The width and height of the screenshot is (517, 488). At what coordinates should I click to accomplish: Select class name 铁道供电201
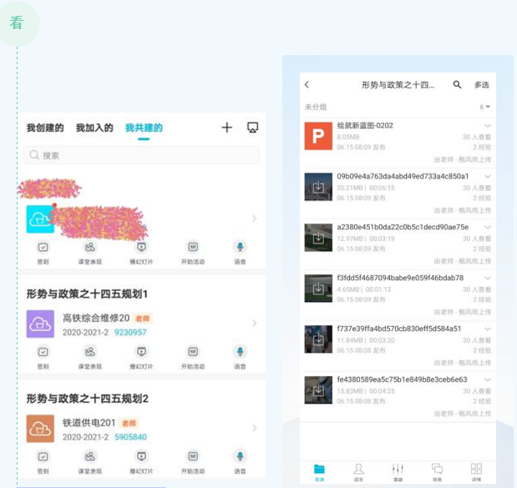point(89,423)
